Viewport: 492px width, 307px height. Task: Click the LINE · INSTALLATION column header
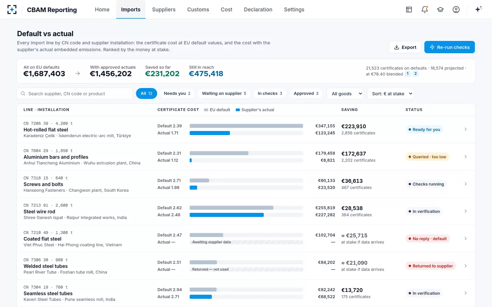coord(46,110)
